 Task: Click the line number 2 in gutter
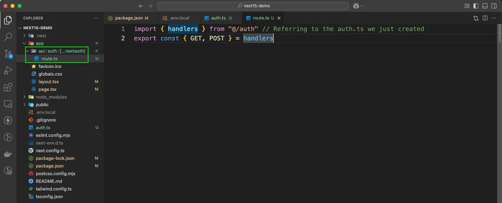coord(123,38)
